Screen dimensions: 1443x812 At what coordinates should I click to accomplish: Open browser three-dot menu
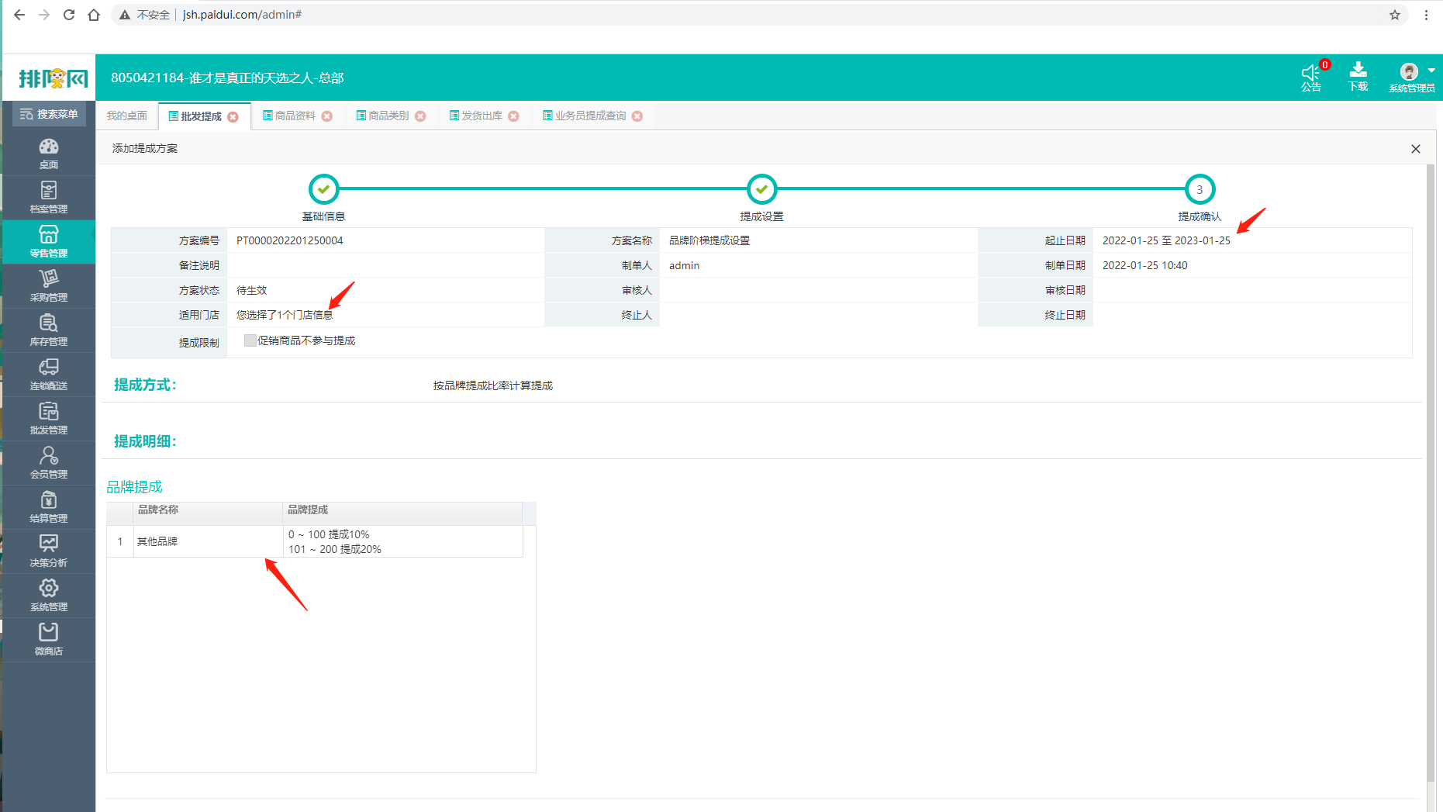point(1426,15)
